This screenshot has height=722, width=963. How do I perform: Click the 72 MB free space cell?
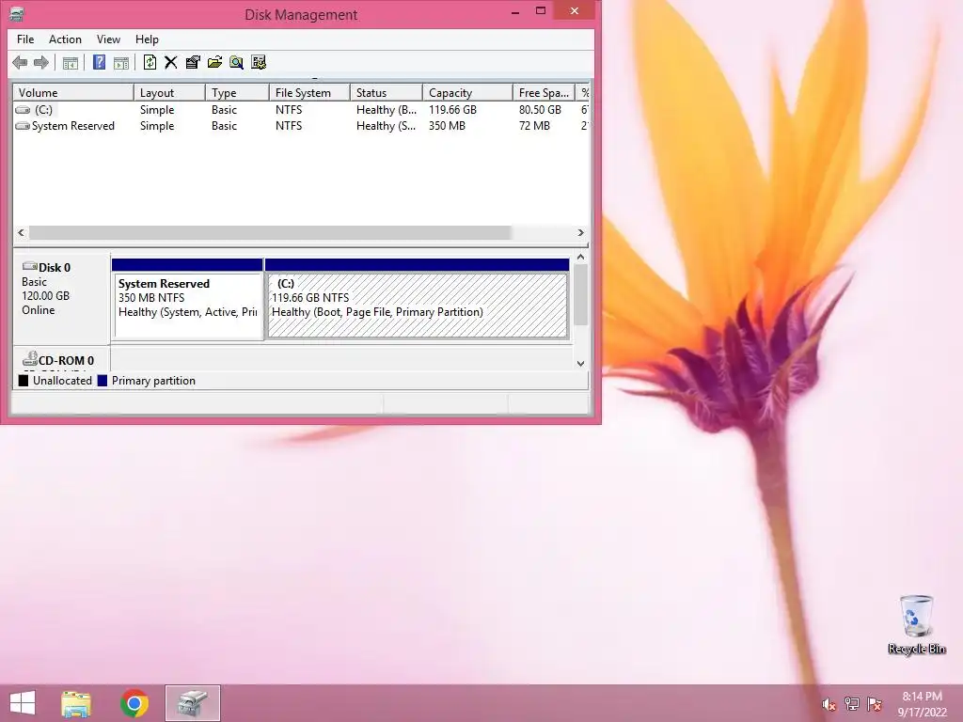tap(534, 126)
